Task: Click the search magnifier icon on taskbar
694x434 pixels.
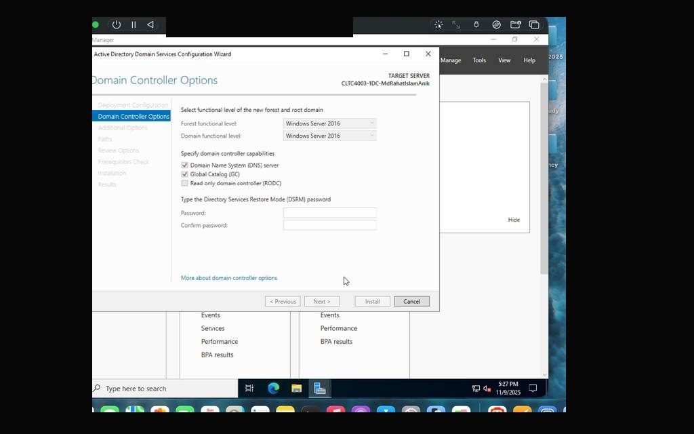Action: [97, 389]
